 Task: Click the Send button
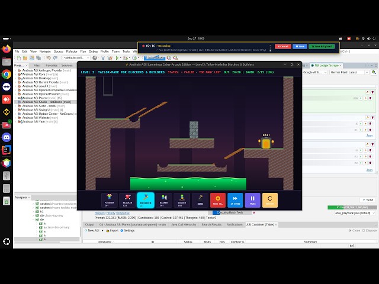point(368,200)
